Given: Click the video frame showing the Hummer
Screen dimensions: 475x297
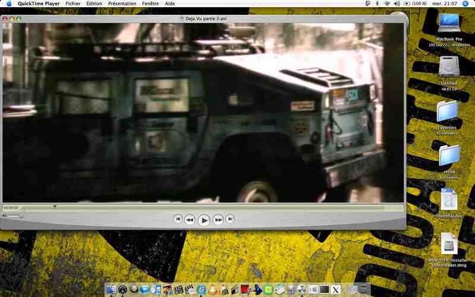Looking at the screenshot, I should 203,112.
